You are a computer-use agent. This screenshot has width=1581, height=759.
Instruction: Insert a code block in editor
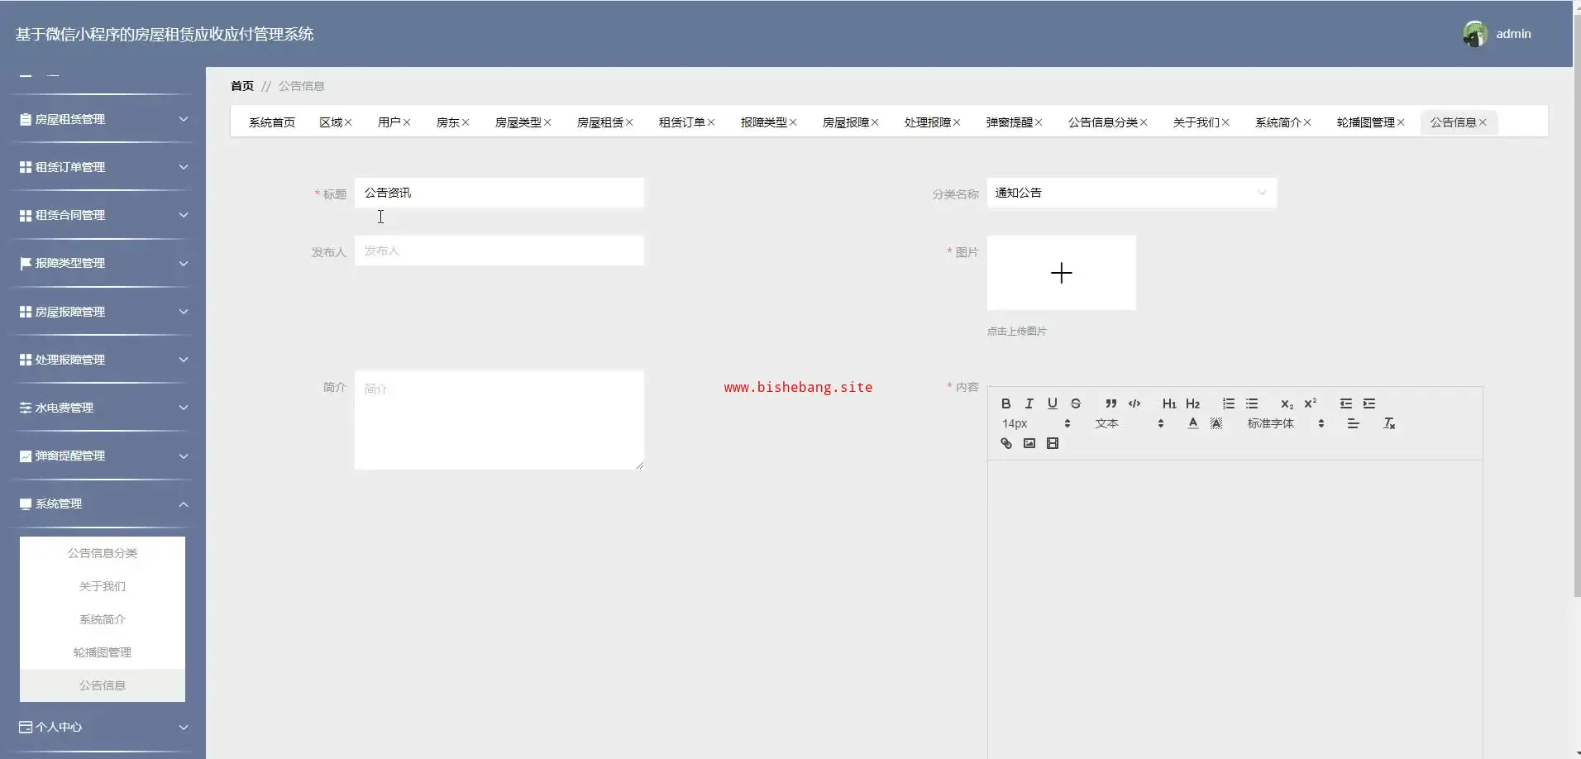coord(1134,403)
